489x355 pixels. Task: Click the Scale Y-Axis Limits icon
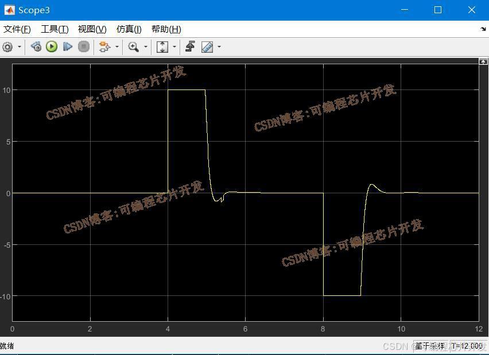click(162, 47)
